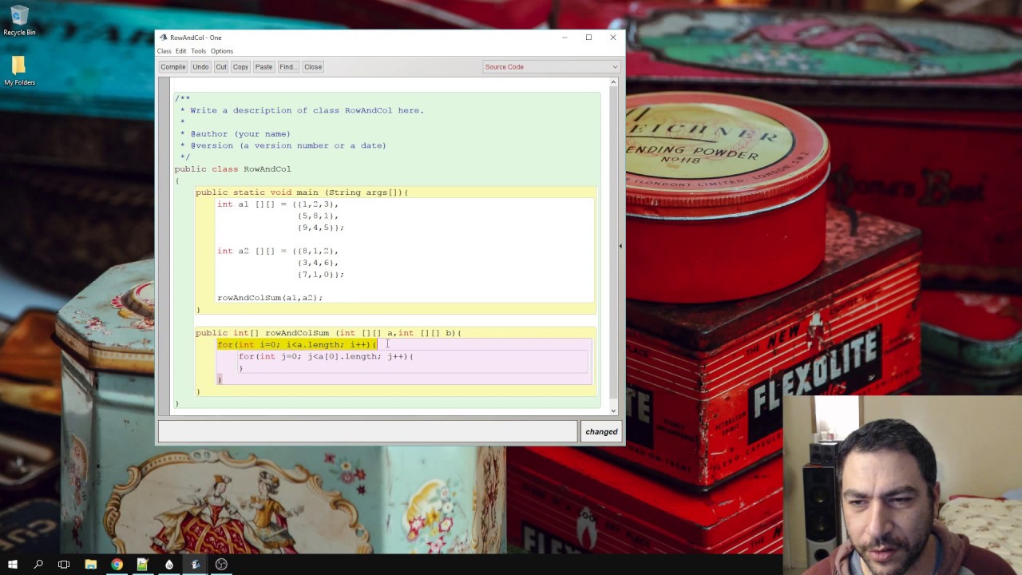This screenshot has height=575, width=1022.
Task: Click the inner for loop with j
Action: 326,357
